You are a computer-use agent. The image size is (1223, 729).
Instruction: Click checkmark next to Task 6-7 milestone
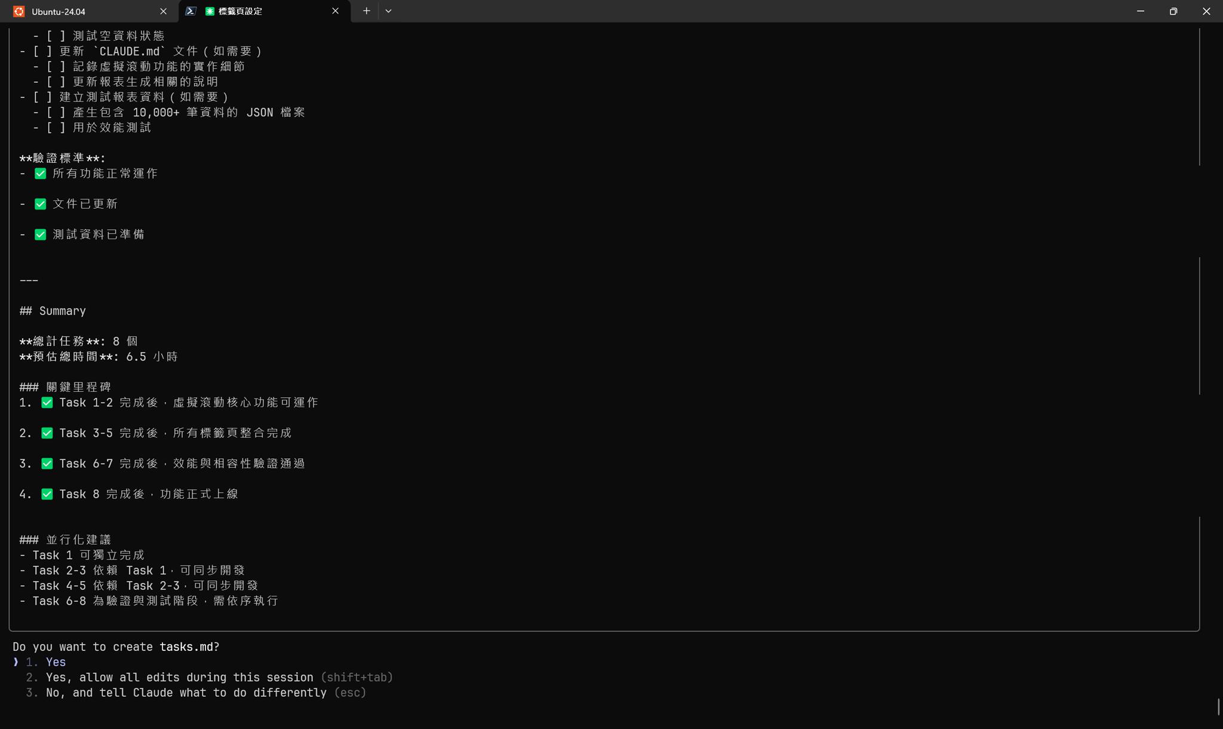click(x=47, y=464)
